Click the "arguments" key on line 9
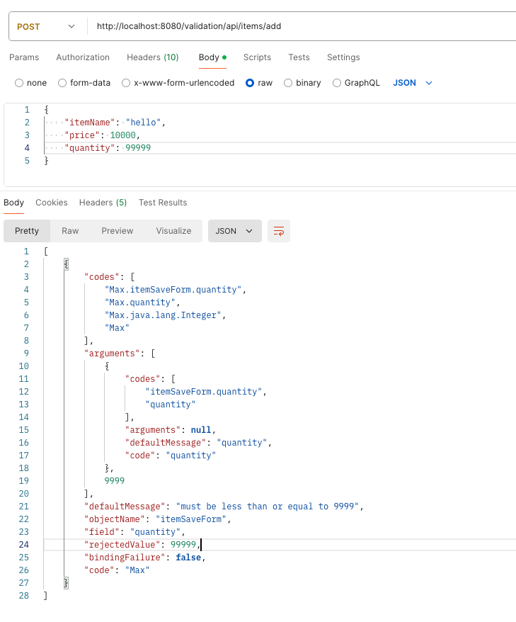516x622 pixels. [112, 354]
